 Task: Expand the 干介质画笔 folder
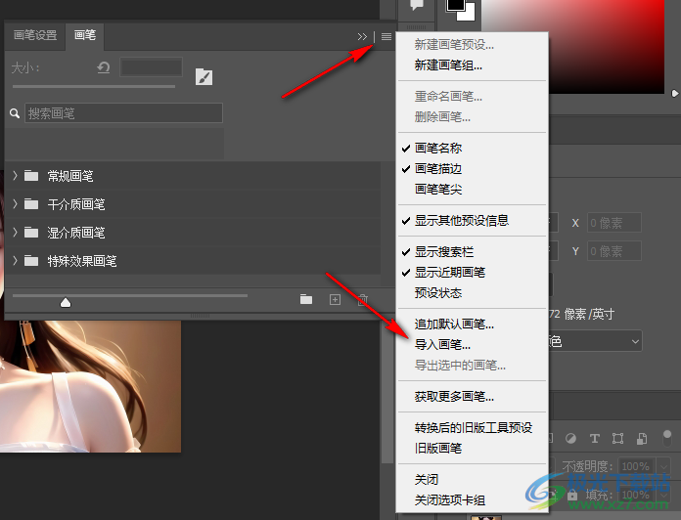coord(16,204)
